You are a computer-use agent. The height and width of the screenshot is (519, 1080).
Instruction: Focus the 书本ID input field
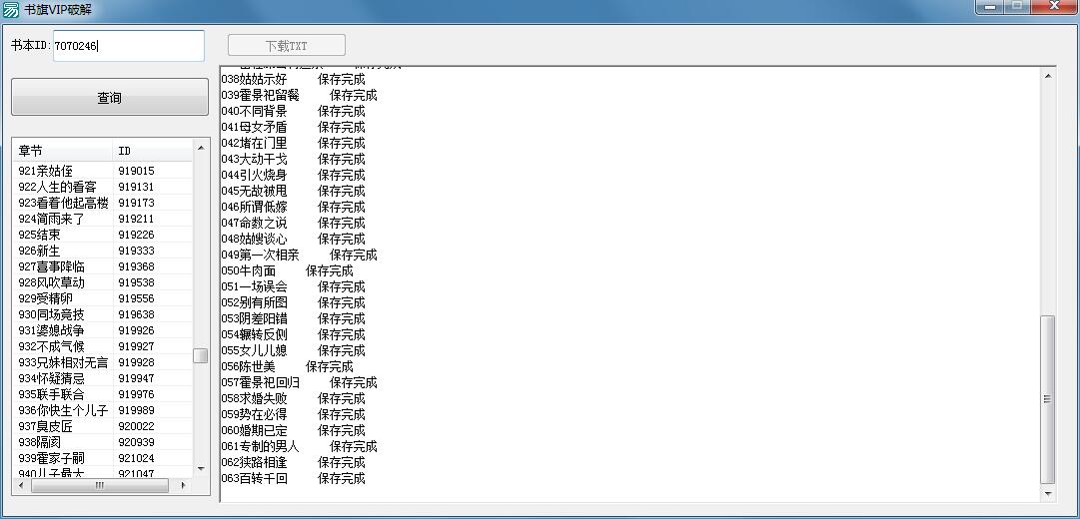point(128,46)
